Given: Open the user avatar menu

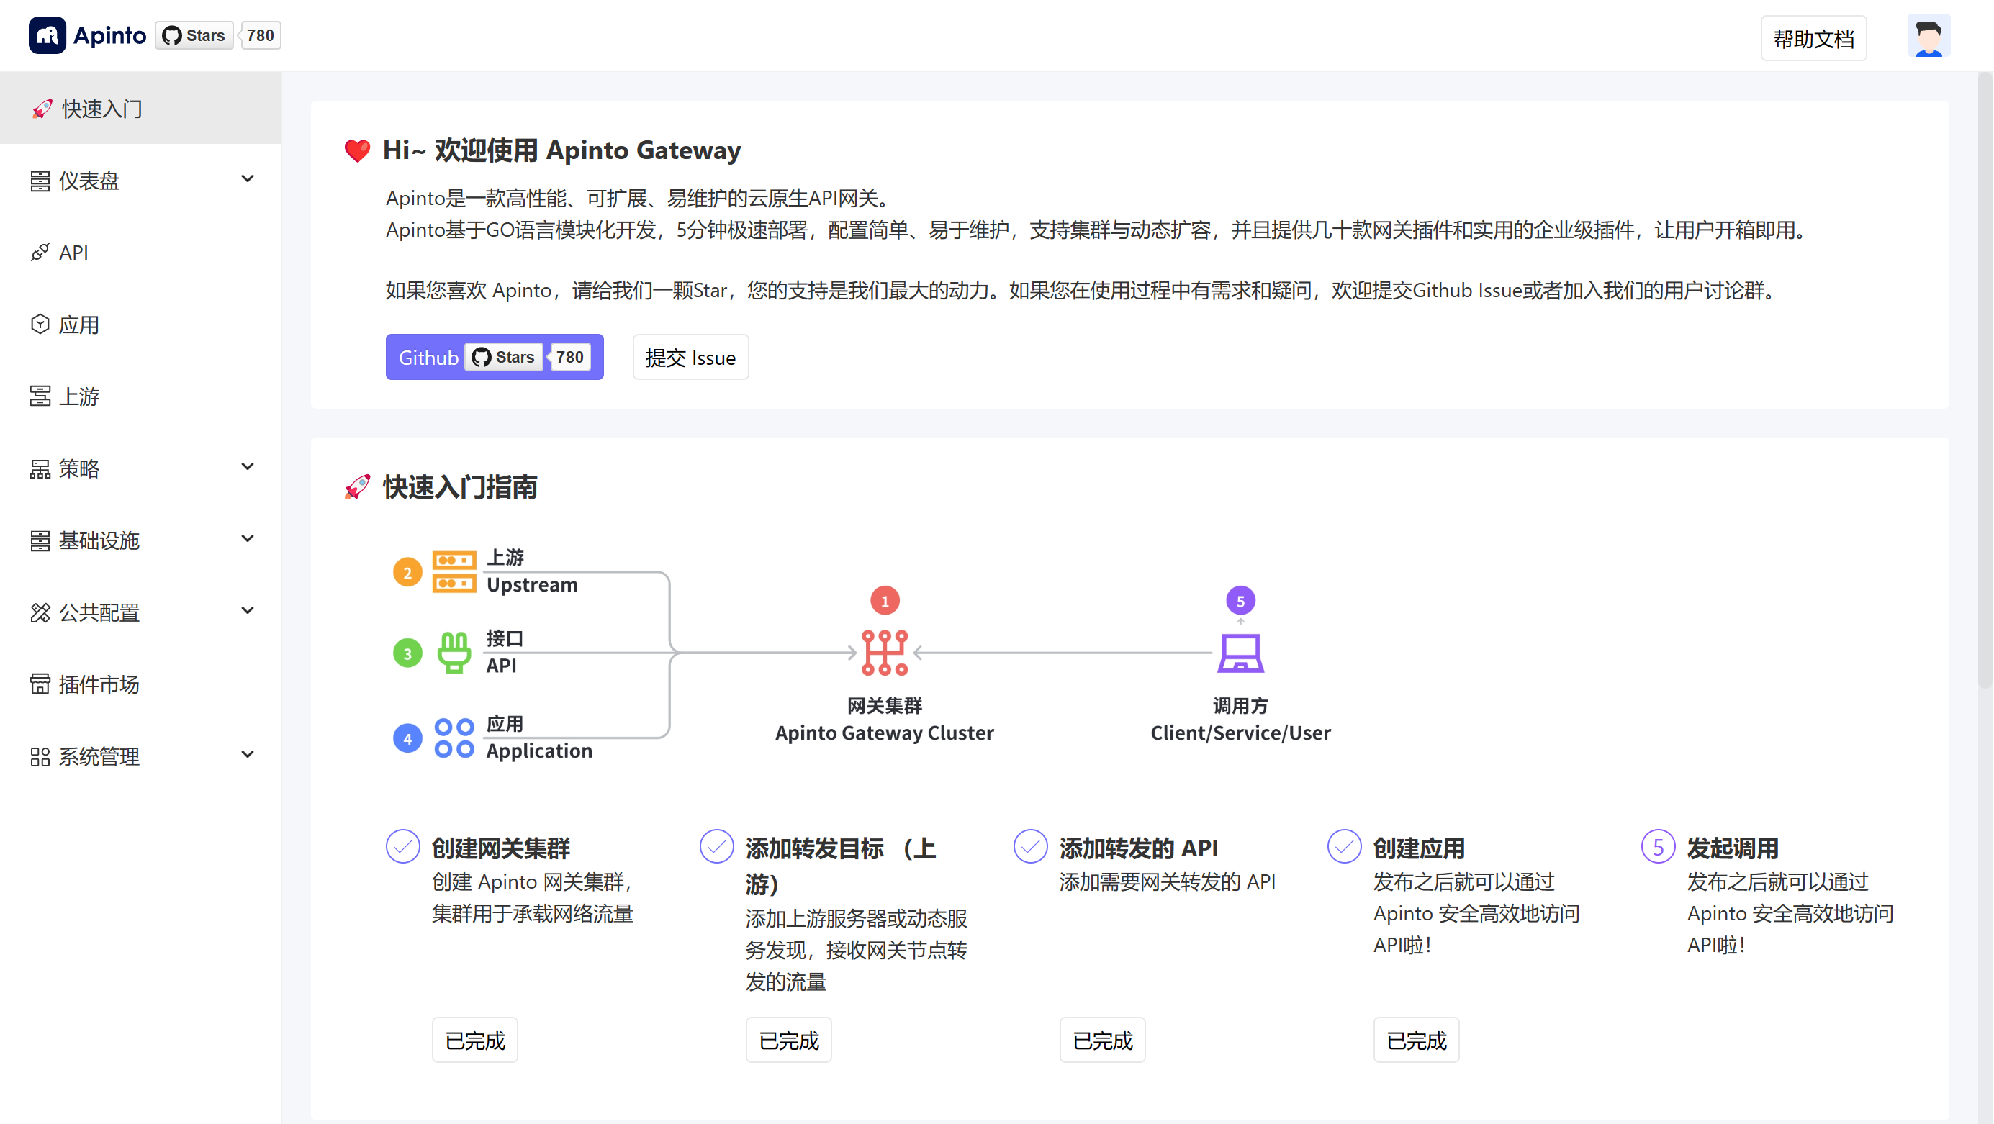Looking at the screenshot, I should (x=1928, y=37).
